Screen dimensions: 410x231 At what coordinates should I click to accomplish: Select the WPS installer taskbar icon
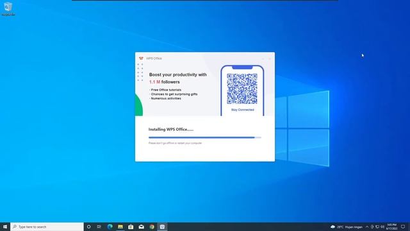point(162,227)
